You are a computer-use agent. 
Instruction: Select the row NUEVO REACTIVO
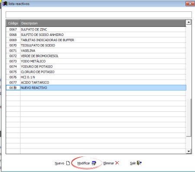click(96, 88)
